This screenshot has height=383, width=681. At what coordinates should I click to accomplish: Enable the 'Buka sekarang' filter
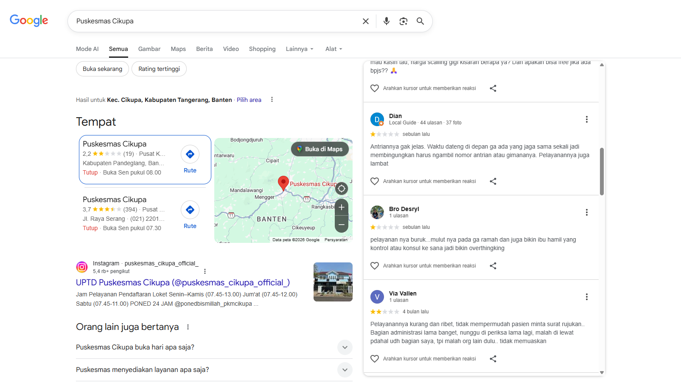pos(102,68)
